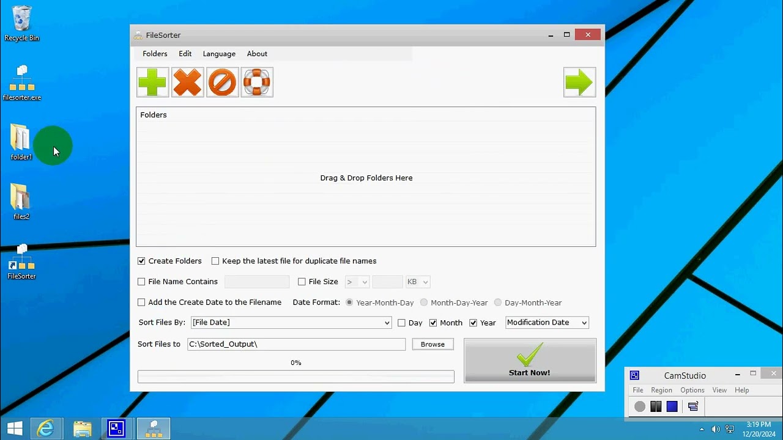The image size is (783, 440).
Task: Select the FileSorter shortcut on desktop
Action: pos(21,262)
